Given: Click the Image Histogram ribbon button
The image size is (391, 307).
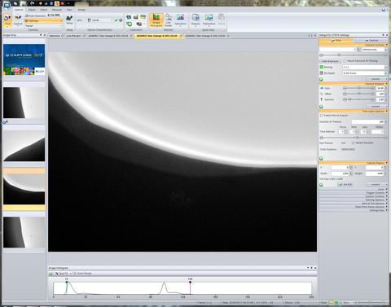Looking at the screenshot, I should tap(156, 20).
